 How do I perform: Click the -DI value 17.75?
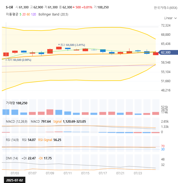coord(48,158)
